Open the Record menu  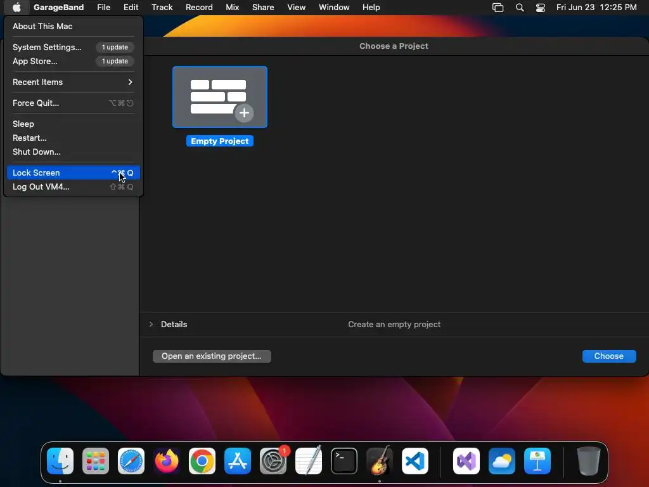coord(199,7)
